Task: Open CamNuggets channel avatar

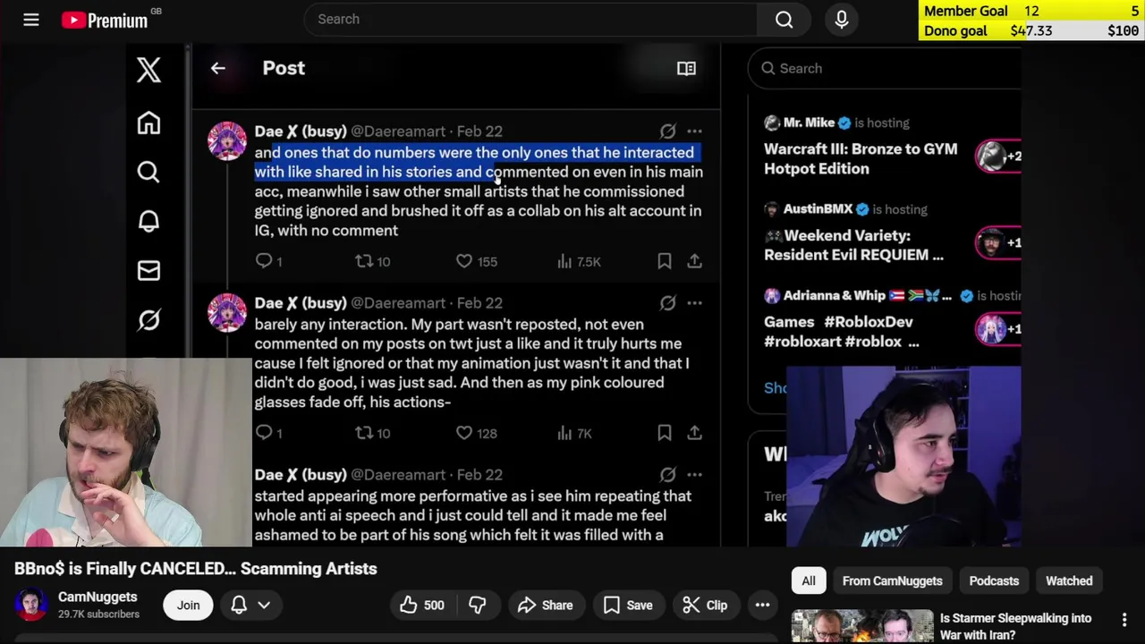Action: pyautogui.click(x=31, y=605)
